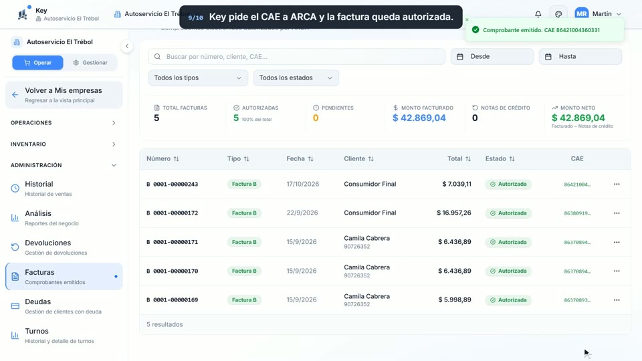Open Análisis reports
642x361 pixels.
pyautogui.click(x=64, y=218)
